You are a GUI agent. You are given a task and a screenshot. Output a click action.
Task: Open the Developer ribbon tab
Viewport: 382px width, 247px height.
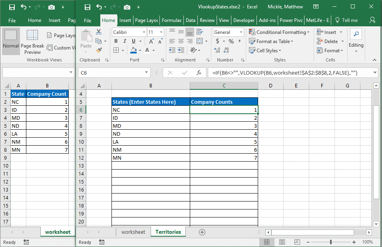click(244, 20)
